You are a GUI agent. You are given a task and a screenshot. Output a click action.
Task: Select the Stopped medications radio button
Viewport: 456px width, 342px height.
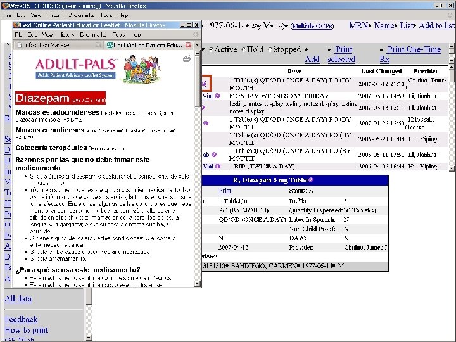point(270,50)
